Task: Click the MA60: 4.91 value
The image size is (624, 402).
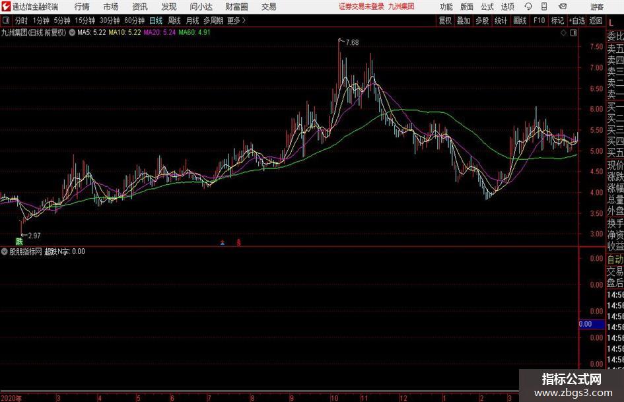Action: click(194, 32)
